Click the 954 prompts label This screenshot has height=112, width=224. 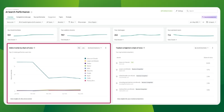[82, 22]
